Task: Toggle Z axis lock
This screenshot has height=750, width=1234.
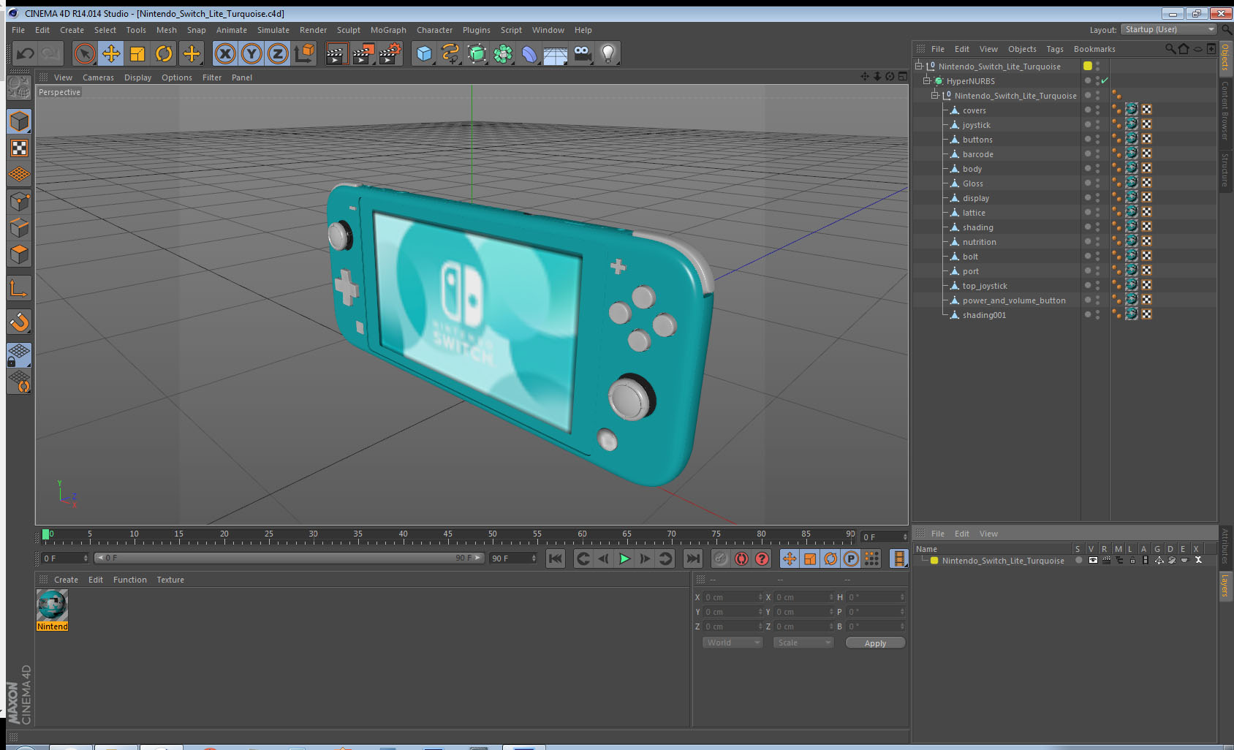Action: (x=278, y=53)
